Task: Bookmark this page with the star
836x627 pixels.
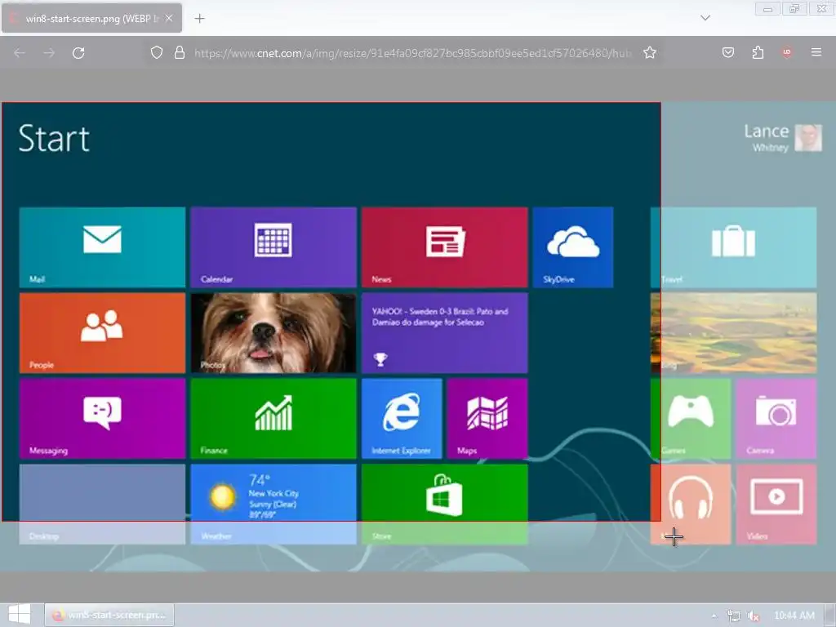Action: 649,53
